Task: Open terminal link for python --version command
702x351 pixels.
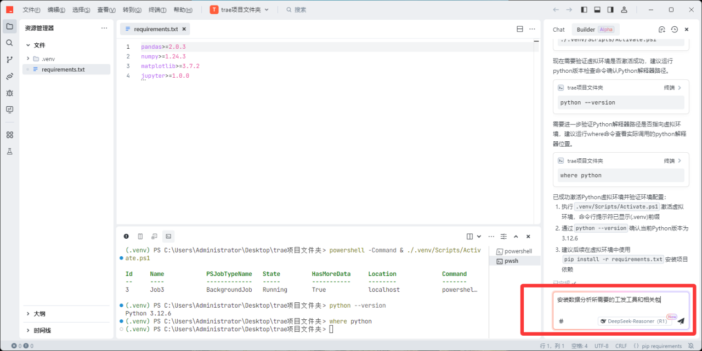Action: [x=672, y=88]
